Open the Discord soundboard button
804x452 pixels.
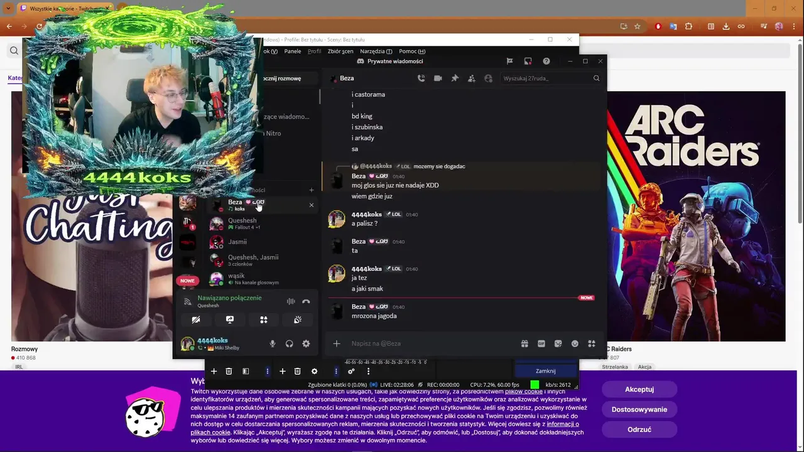[298, 320]
